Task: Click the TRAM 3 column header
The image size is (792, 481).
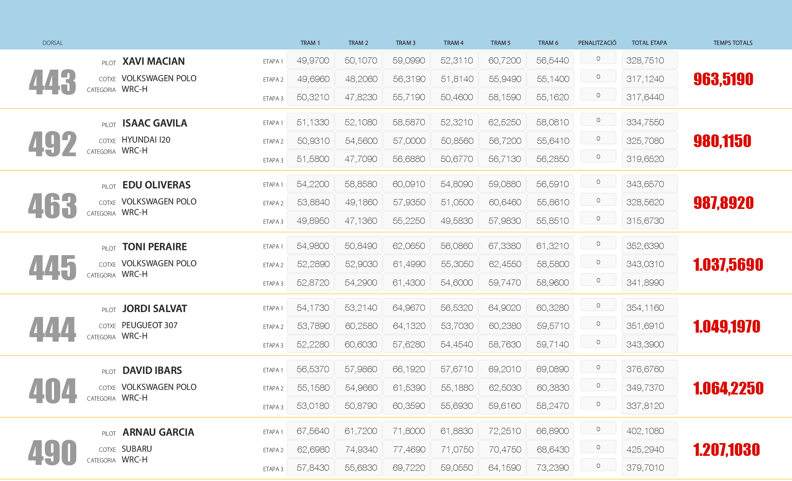Action: (405, 43)
